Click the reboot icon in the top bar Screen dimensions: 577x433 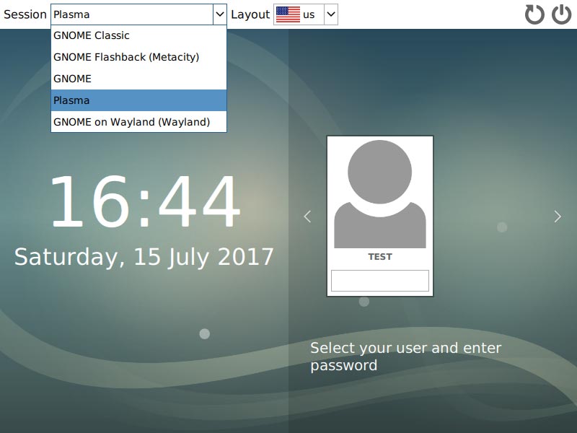(x=534, y=14)
